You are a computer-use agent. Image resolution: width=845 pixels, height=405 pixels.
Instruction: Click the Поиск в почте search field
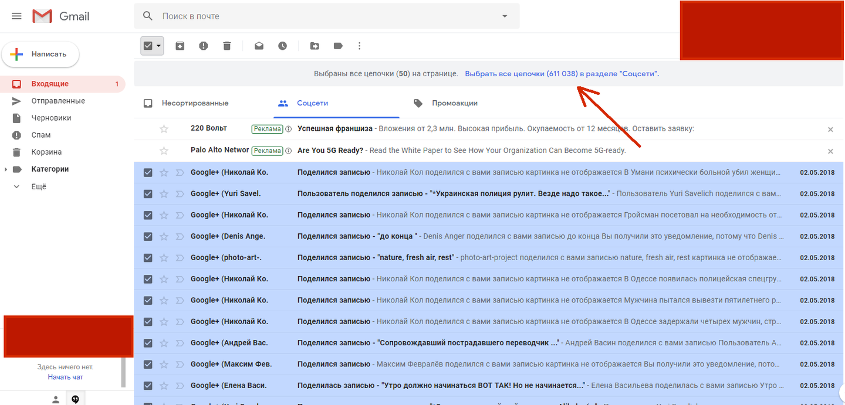point(323,16)
